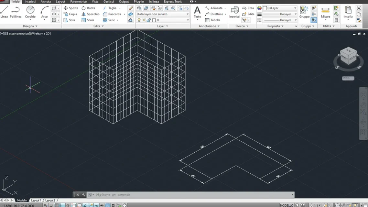The width and height of the screenshot is (368, 207).
Task: Click the Incolla paste tool
Action: (348, 12)
